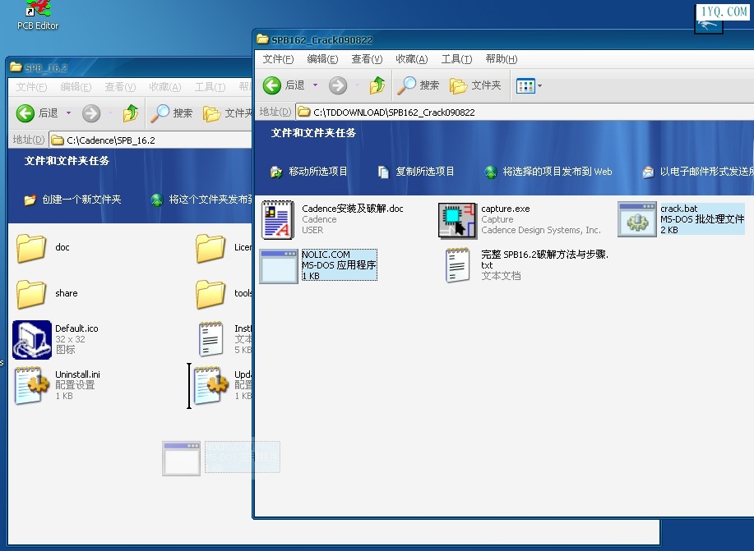Open 工具(T) menu in SPB162_Crack090822 window

point(456,59)
